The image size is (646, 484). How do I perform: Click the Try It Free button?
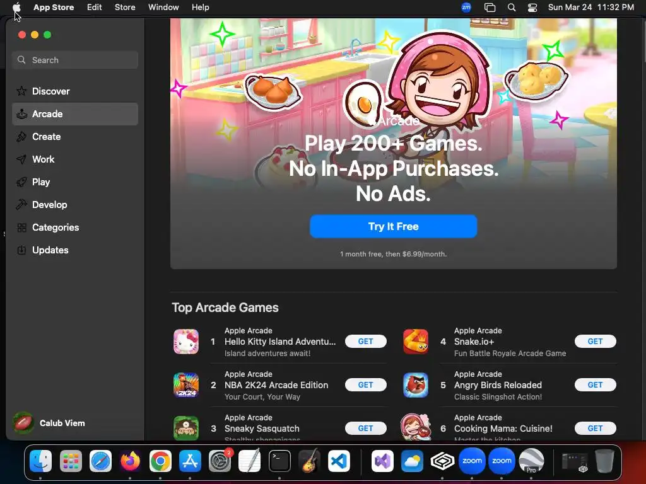(x=394, y=226)
